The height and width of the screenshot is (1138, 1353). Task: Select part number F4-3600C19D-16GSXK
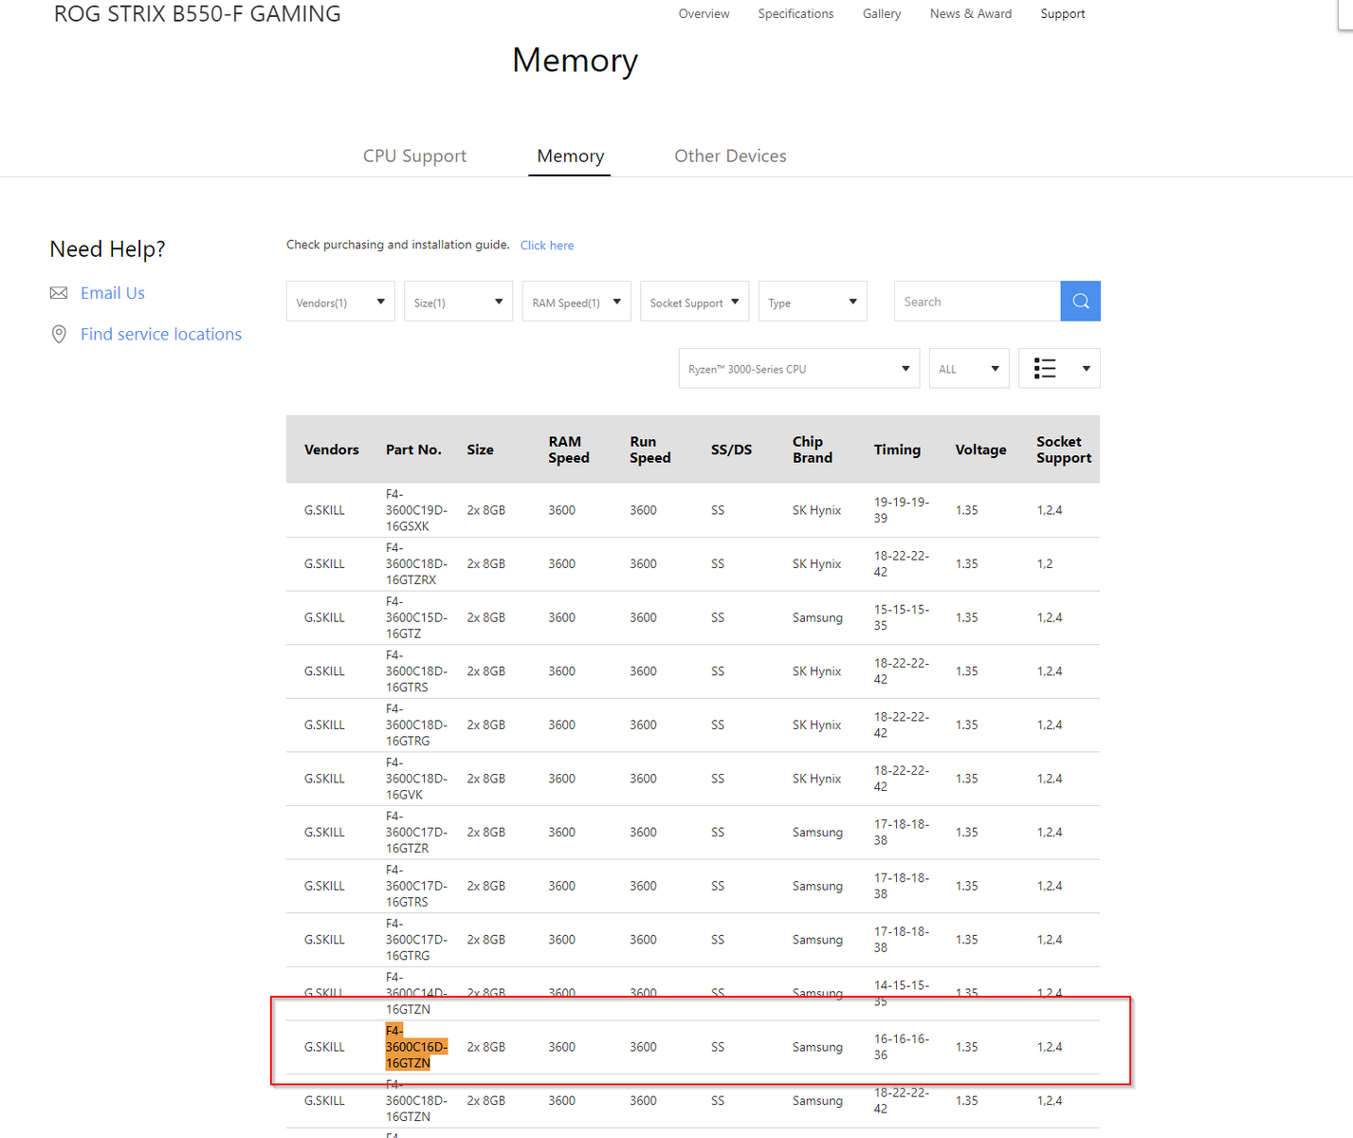click(x=416, y=510)
